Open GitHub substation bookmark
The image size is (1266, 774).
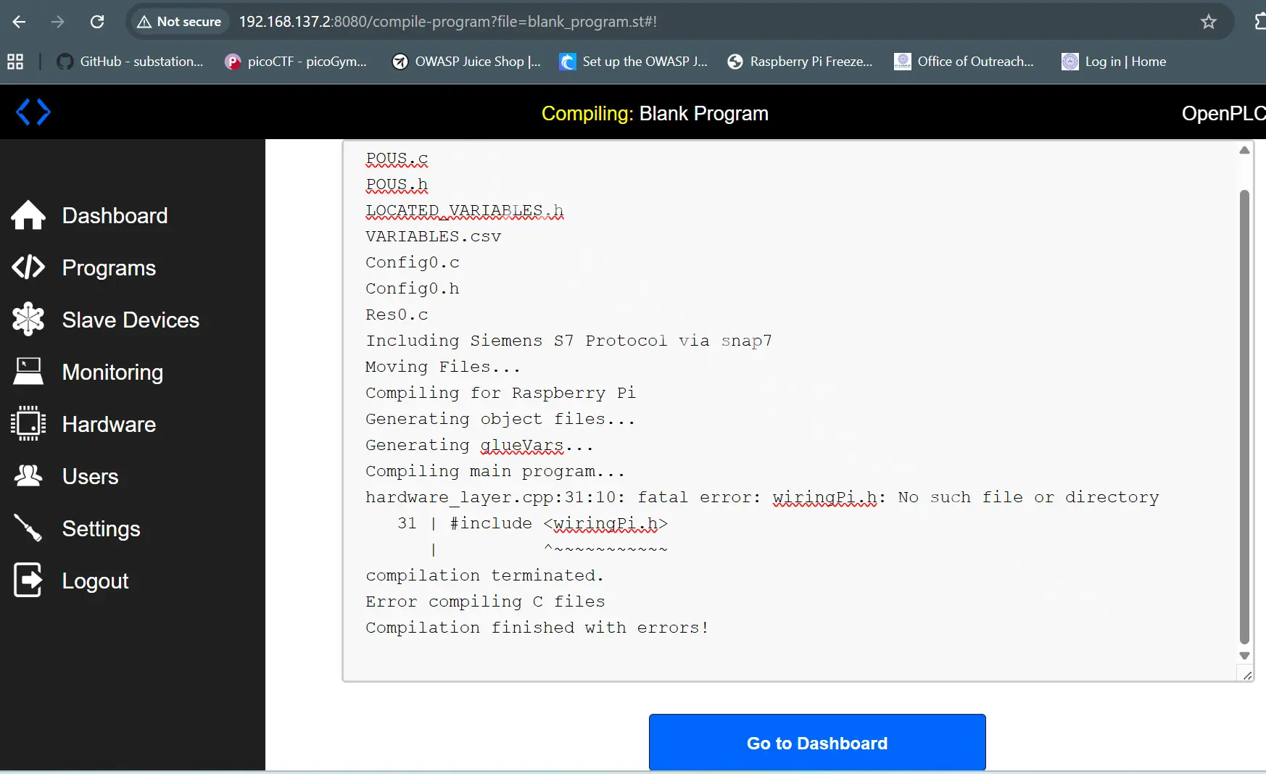pos(131,62)
